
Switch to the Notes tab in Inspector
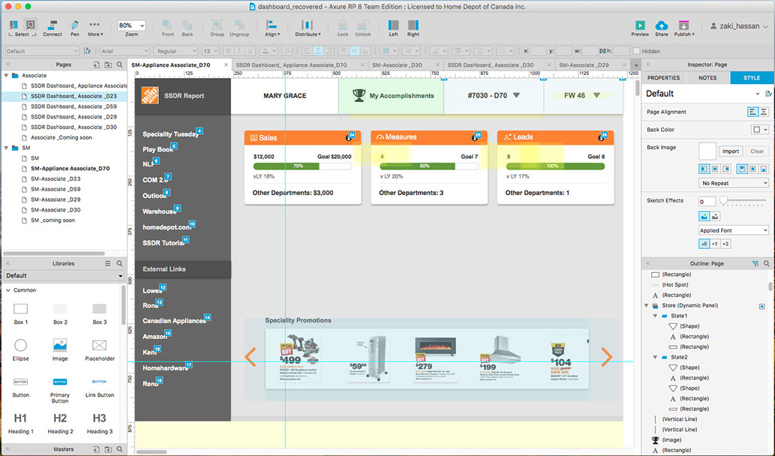pos(707,78)
